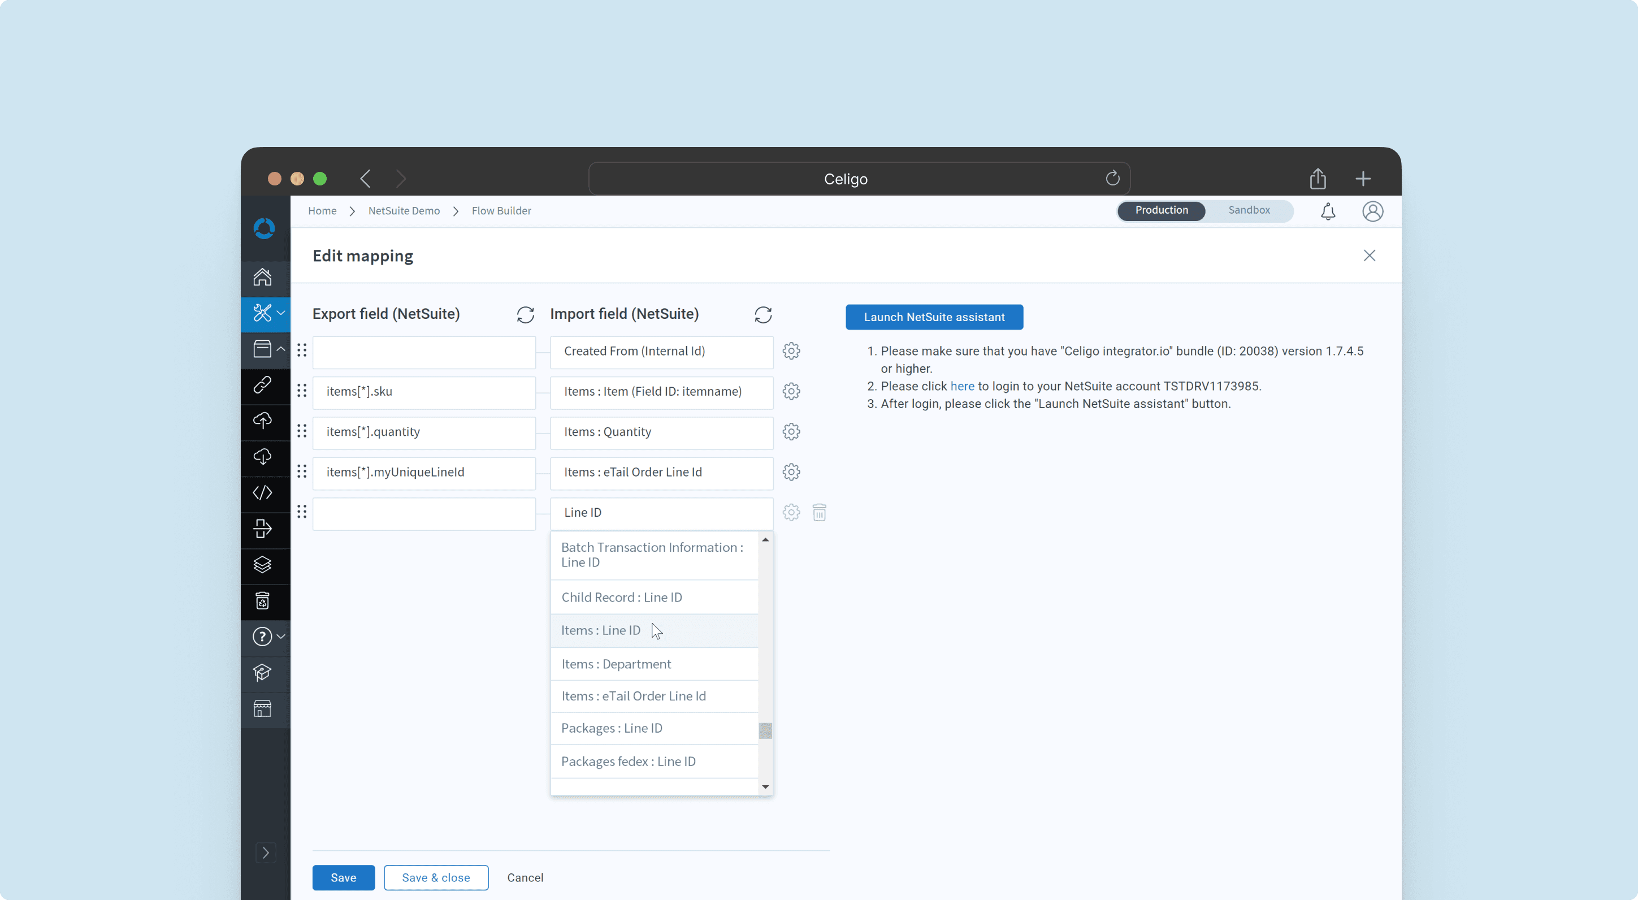Click the field dropdown scrollbar thumb
The height and width of the screenshot is (900, 1638).
(x=765, y=730)
